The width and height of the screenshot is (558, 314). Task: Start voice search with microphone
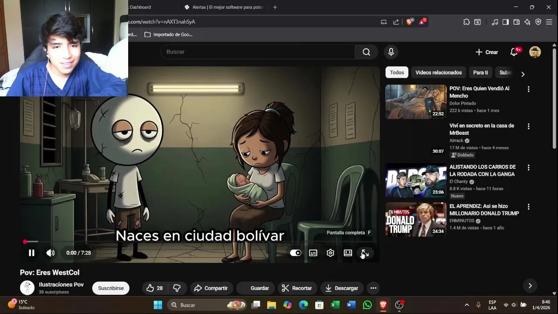(391, 52)
